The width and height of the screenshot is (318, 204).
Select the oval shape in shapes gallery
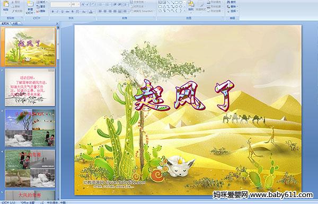[x=181, y=3]
